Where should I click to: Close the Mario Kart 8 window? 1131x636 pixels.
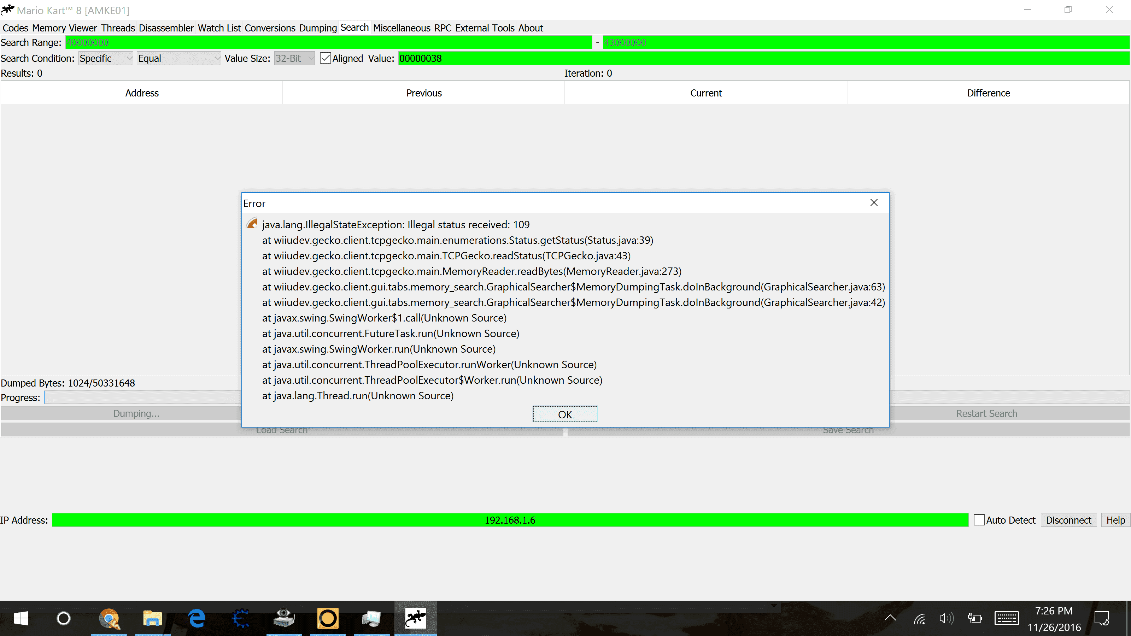pos(1109,10)
